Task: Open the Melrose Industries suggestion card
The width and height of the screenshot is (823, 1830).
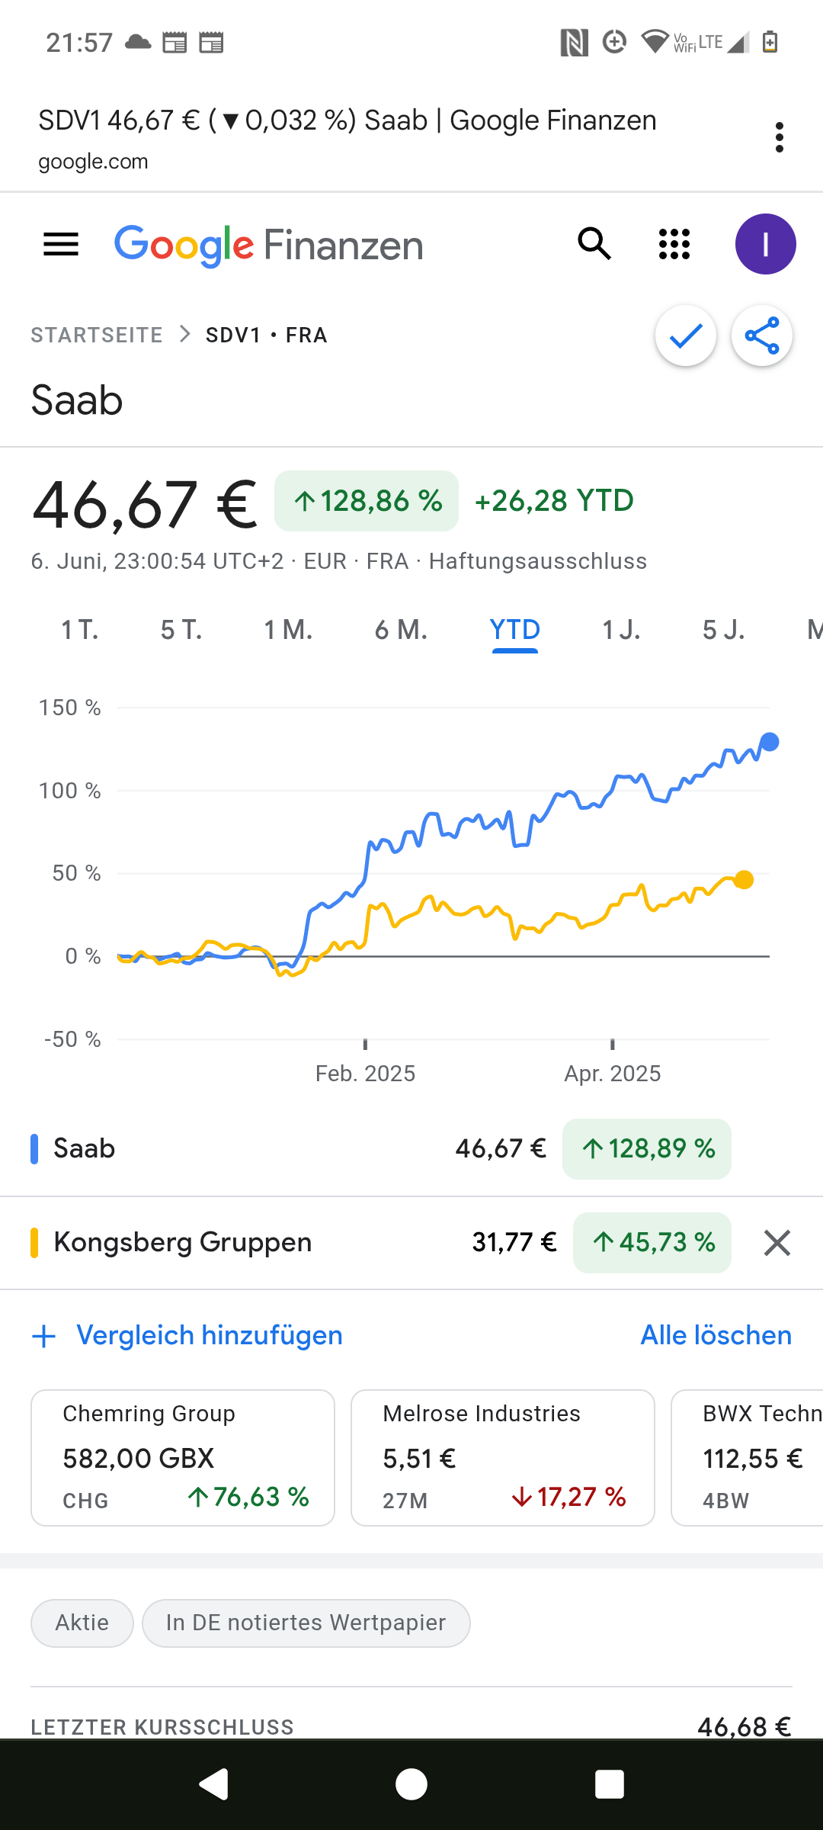Action: click(x=503, y=1458)
